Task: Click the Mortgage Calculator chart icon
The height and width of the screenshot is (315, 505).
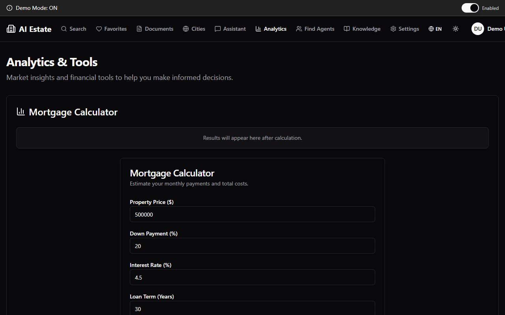Action: 21,112
